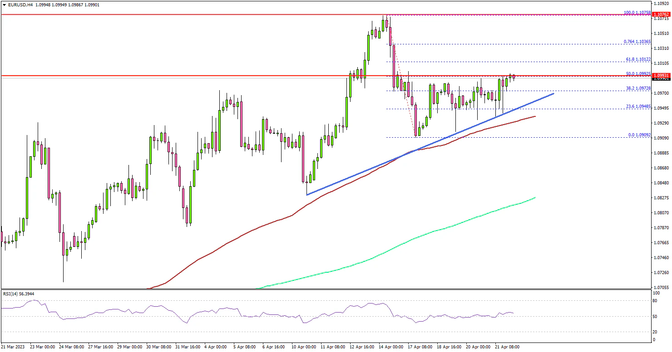Select the 0.0 Fibonacci level label
This screenshot has width=672, height=352.
coord(639,135)
